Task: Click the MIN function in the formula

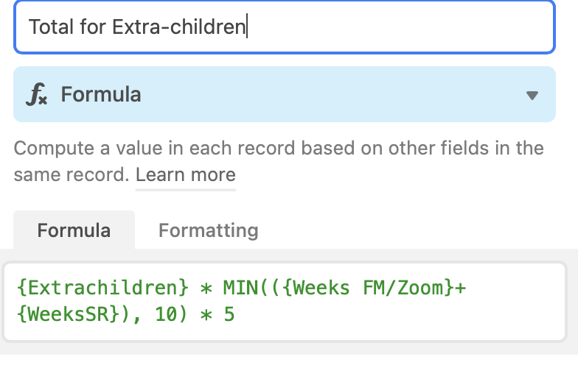Action: (x=240, y=287)
